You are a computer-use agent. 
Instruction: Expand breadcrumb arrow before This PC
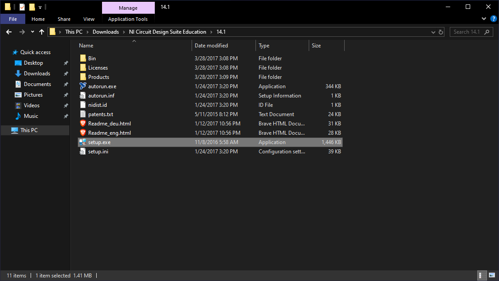point(60,32)
